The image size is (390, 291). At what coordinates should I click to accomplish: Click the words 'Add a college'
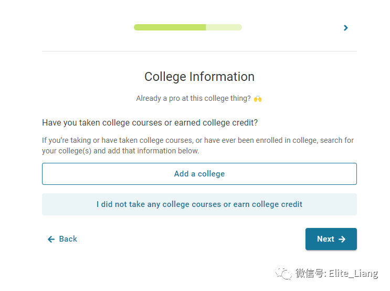[199, 174]
